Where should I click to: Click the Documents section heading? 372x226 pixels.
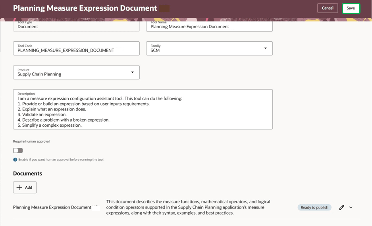tap(27, 174)
